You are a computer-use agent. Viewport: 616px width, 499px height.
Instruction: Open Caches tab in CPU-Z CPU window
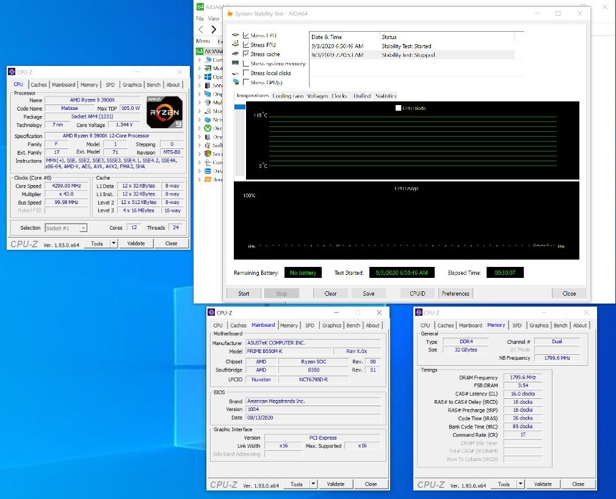(x=38, y=84)
